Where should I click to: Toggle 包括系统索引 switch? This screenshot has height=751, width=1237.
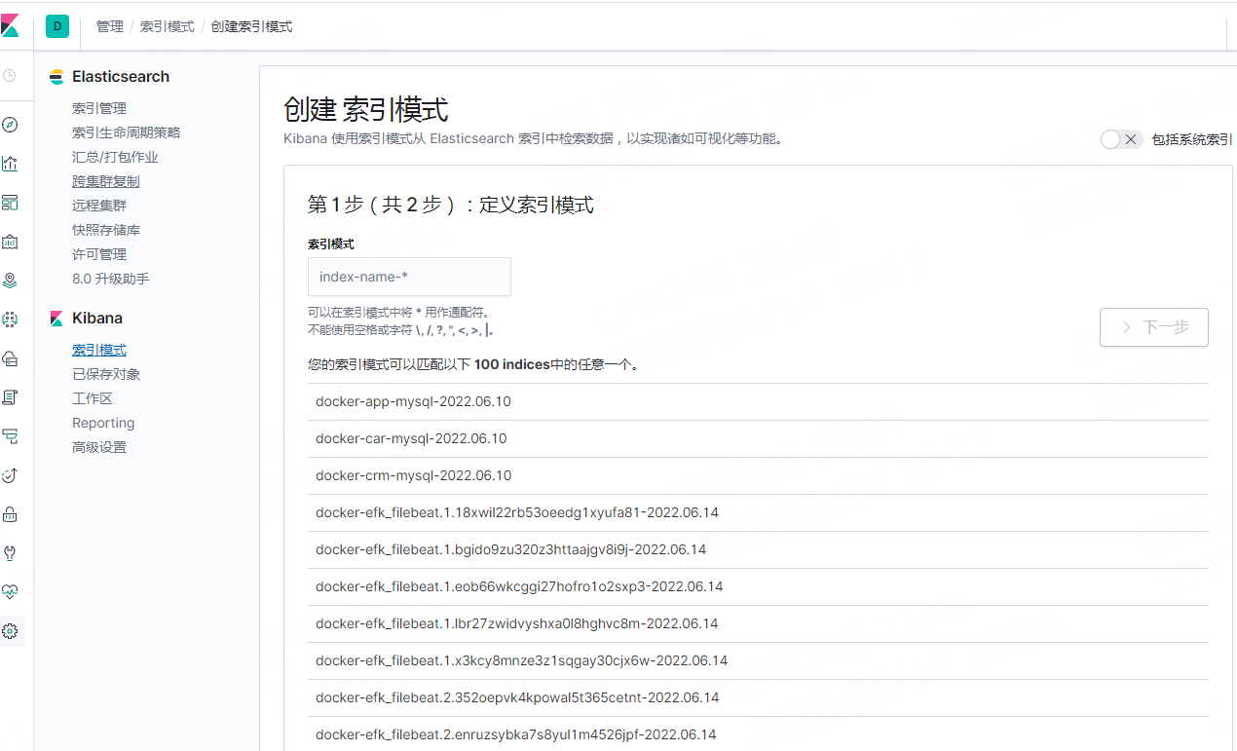coord(1120,139)
